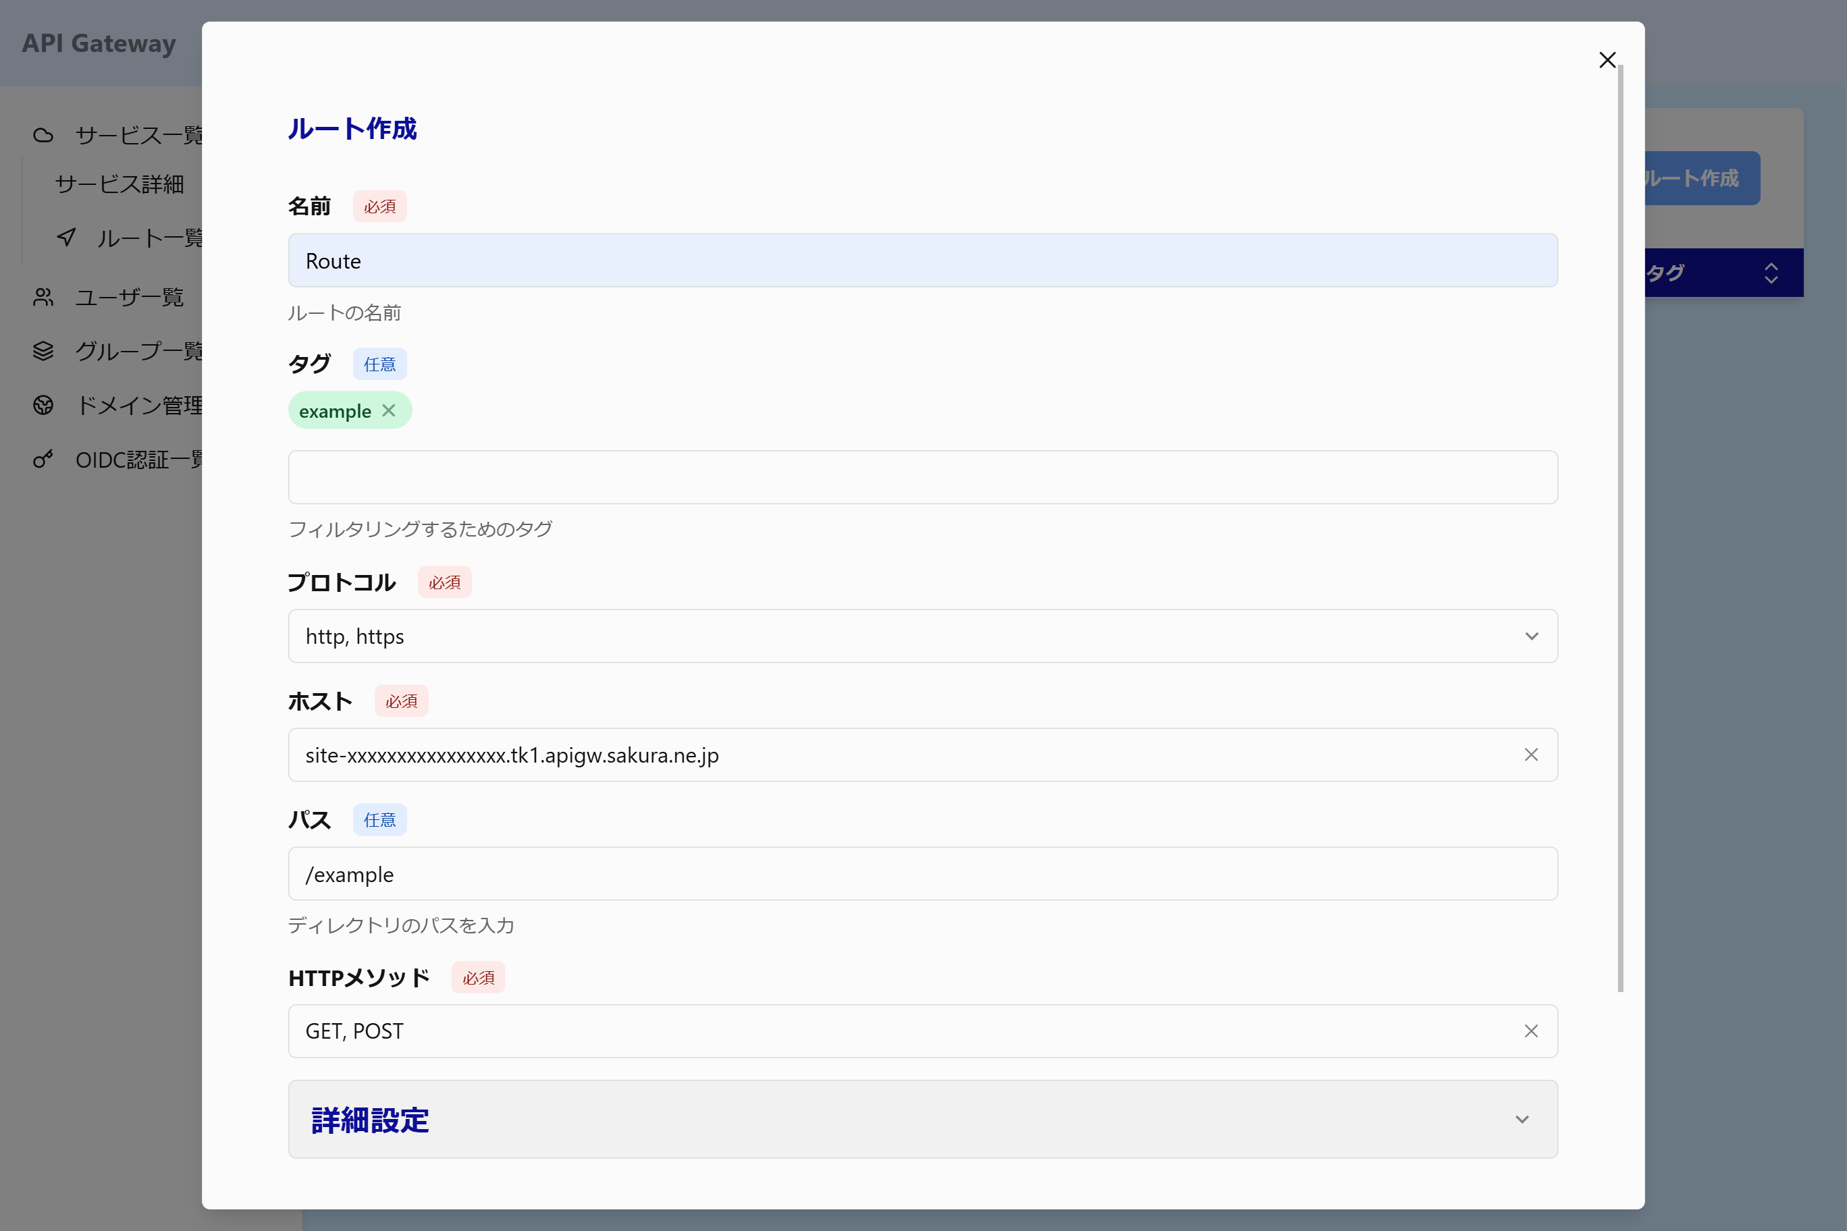Viewport: 1847px width, 1231px height.
Task: Go to ユーザー一覧 in sidebar
Action: coord(130,298)
